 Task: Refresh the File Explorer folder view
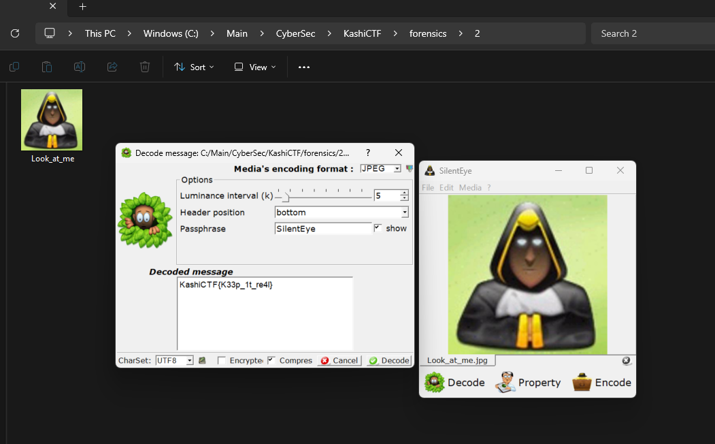(x=15, y=33)
